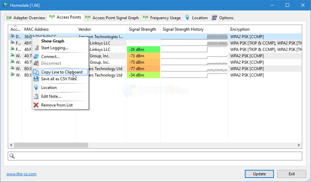This screenshot has width=311, height=182.
Task: Click the Edit Note clipboard icon
Action: (x=36, y=96)
